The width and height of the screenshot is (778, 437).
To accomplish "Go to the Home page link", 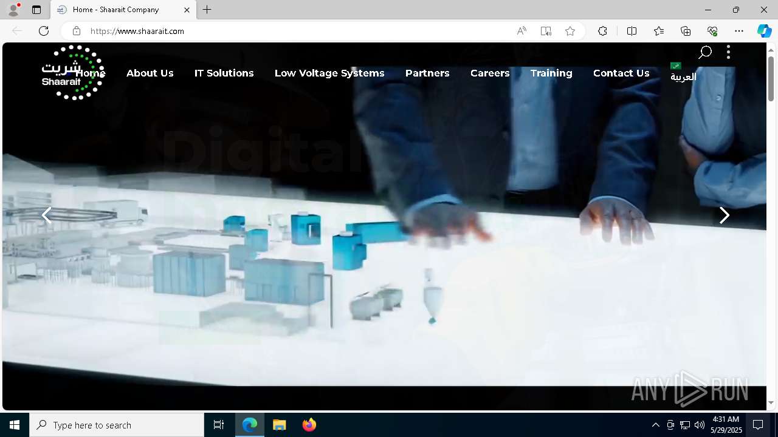I will [91, 73].
